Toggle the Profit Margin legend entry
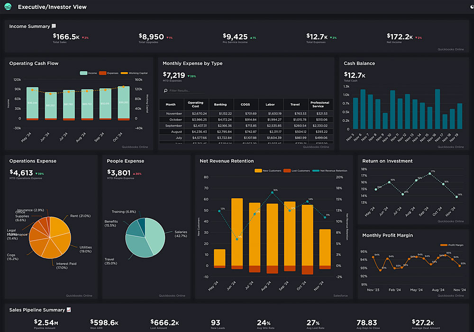474x332 pixels. point(452,245)
